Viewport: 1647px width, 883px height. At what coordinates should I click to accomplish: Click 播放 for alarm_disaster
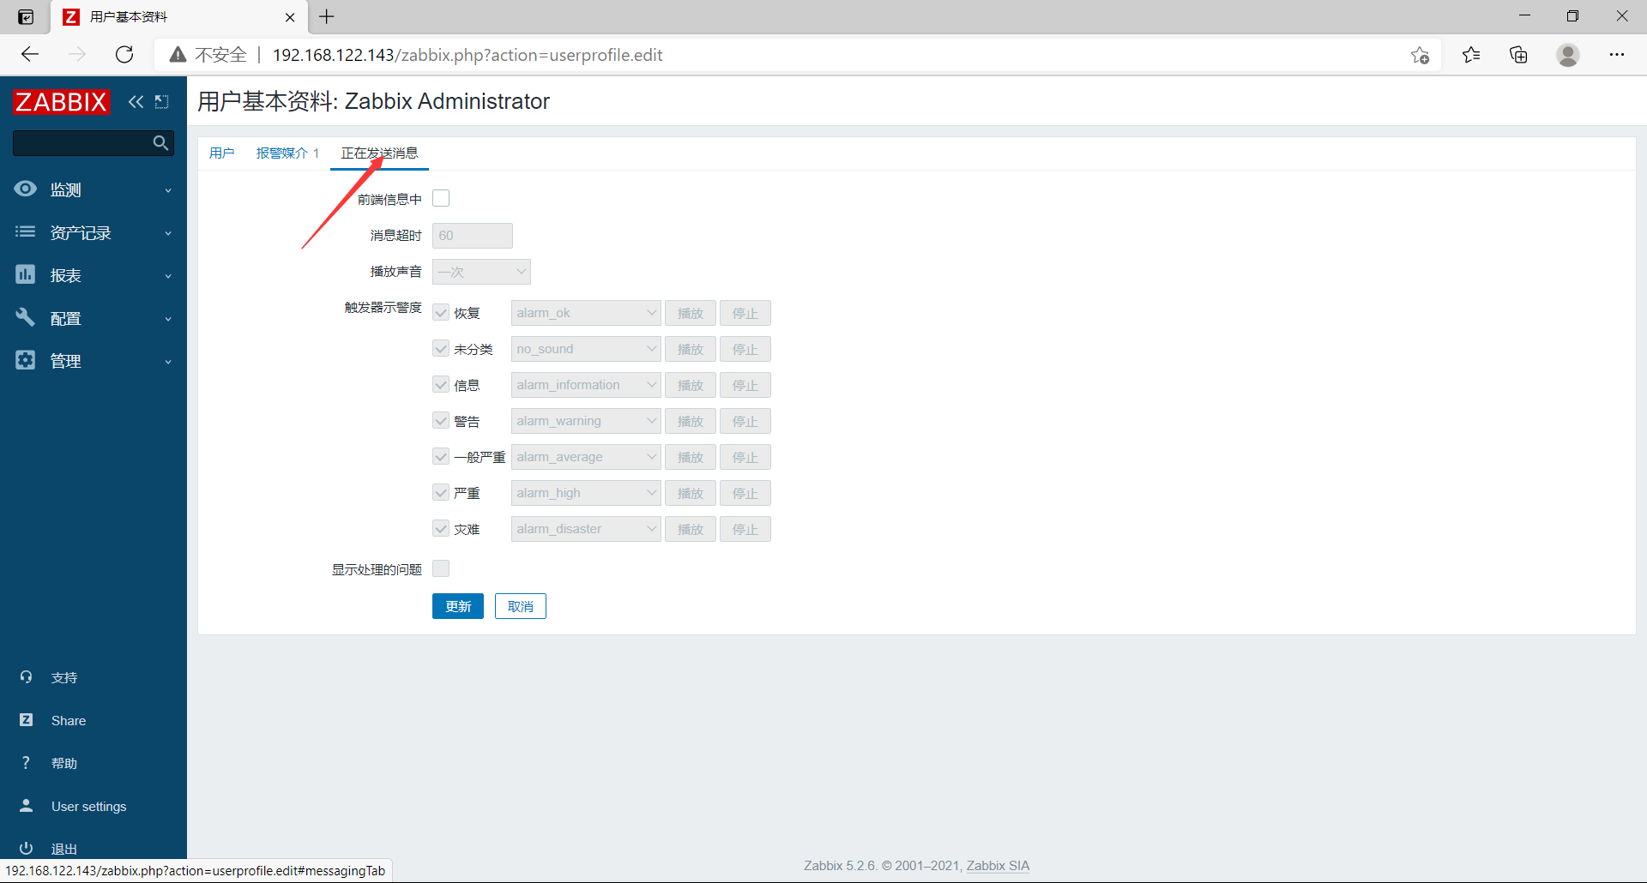pyautogui.click(x=691, y=529)
